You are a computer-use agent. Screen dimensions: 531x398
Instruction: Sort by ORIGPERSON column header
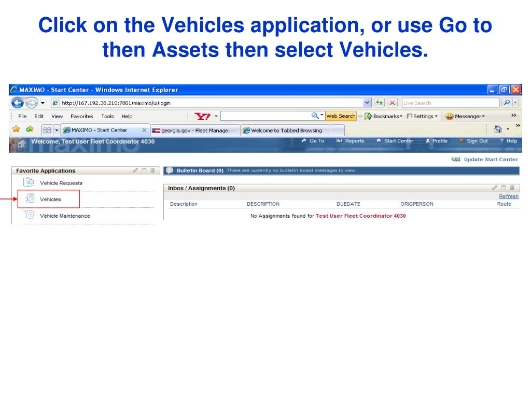pos(417,204)
